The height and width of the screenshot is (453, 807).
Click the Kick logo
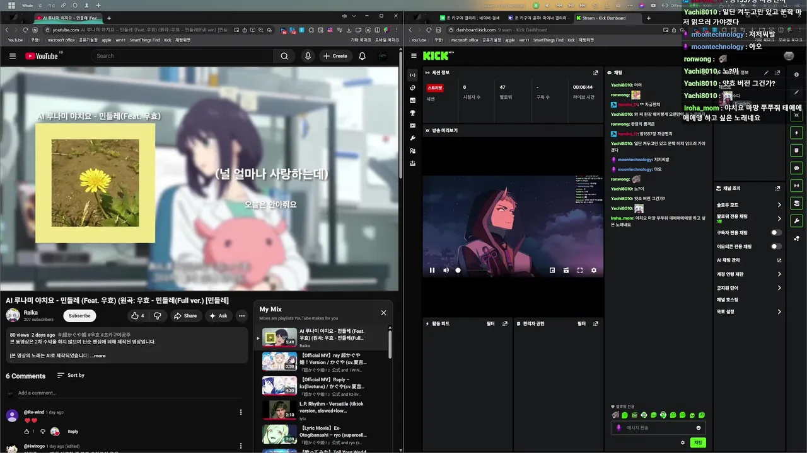(436, 56)
